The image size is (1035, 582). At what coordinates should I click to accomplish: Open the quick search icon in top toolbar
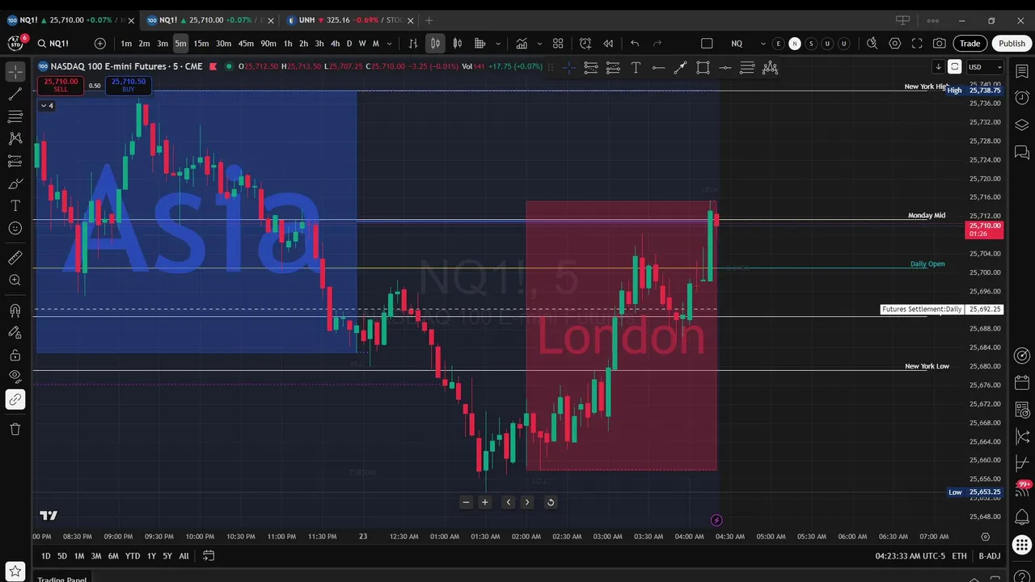tap(872, 44)
